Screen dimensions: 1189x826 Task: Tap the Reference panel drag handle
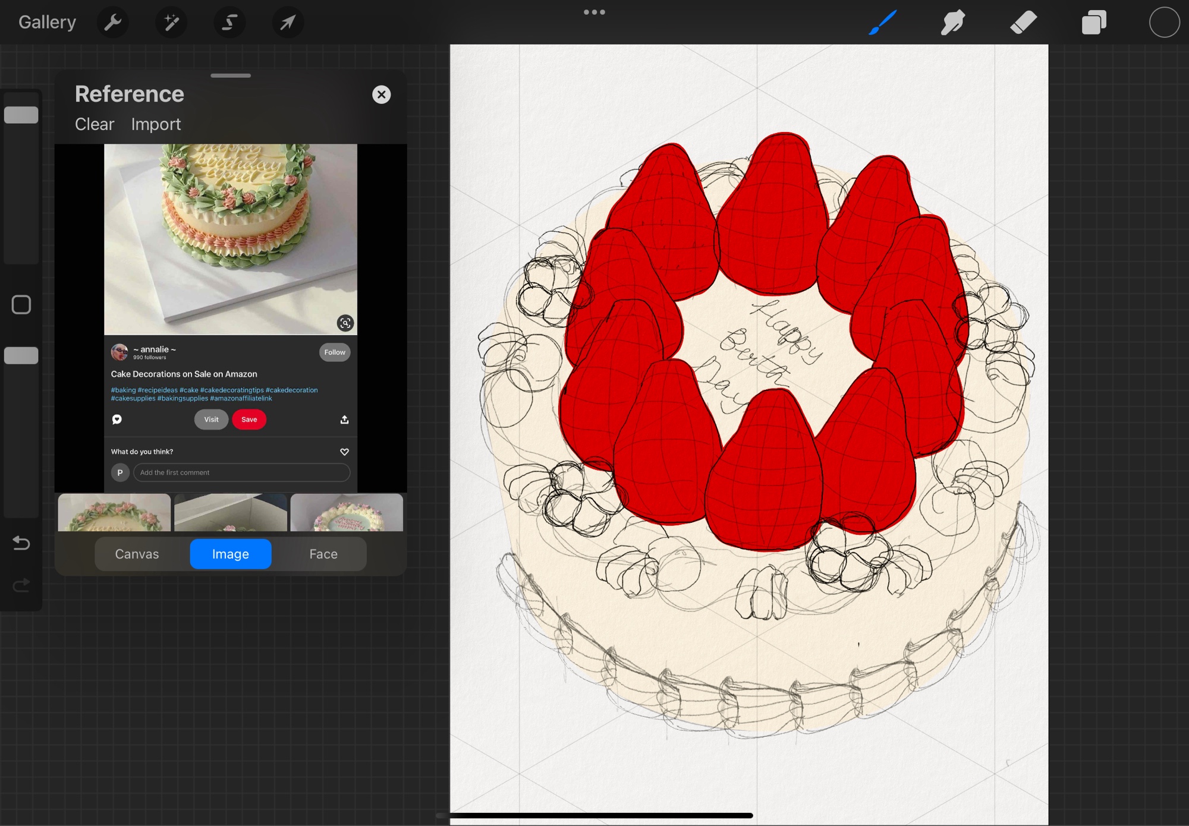pyautogui.click(x=231, y=75)
